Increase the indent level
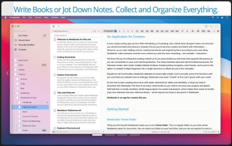The width and height of the screenshot is (232, 146). coord(177,31)
